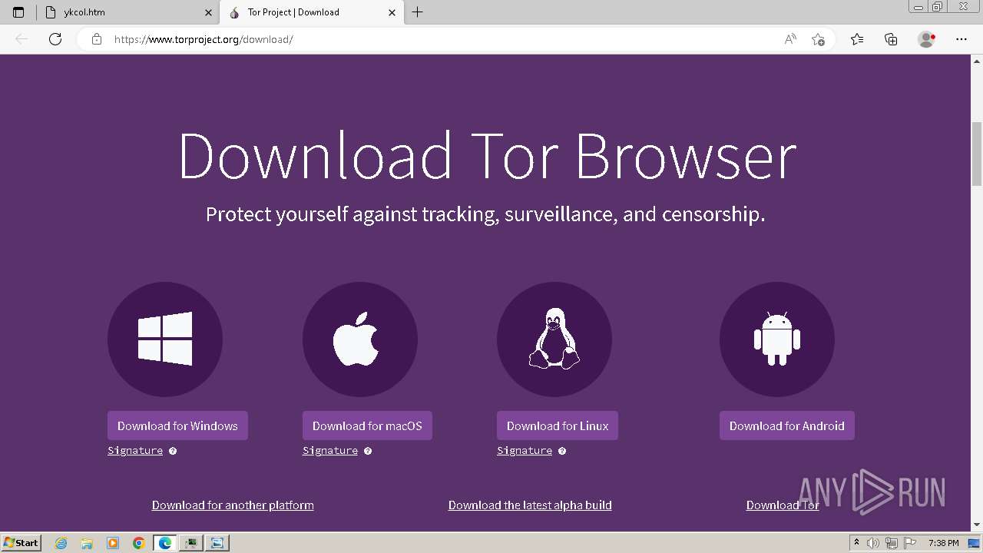Open media player taskbar icon
Viewport: 983px width, 553px height.
click(x=113, y=543)
